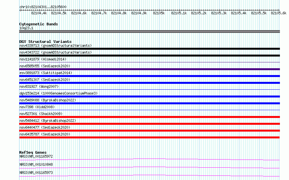Select the Cytogenetic Bands track title
This screenshot has width=289, height=180.
(39, 24)
